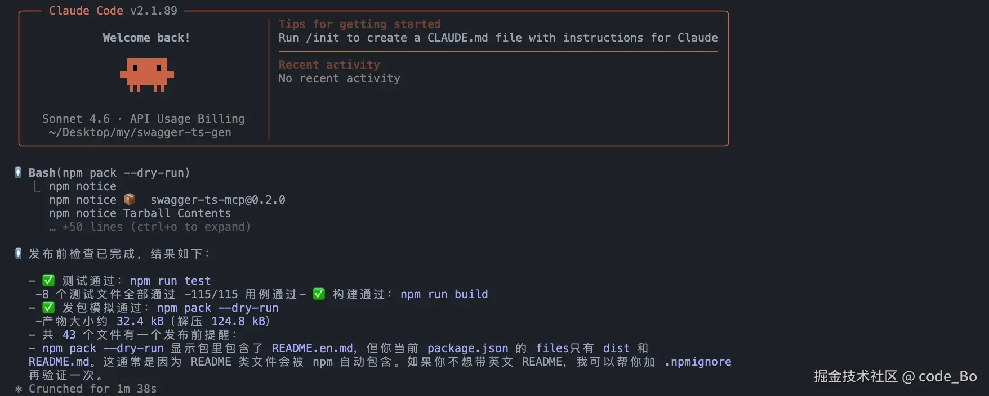Viewport: 989px width, 396px height.
Task: Click the ellipsis before +50 lines
Action: 52,227
